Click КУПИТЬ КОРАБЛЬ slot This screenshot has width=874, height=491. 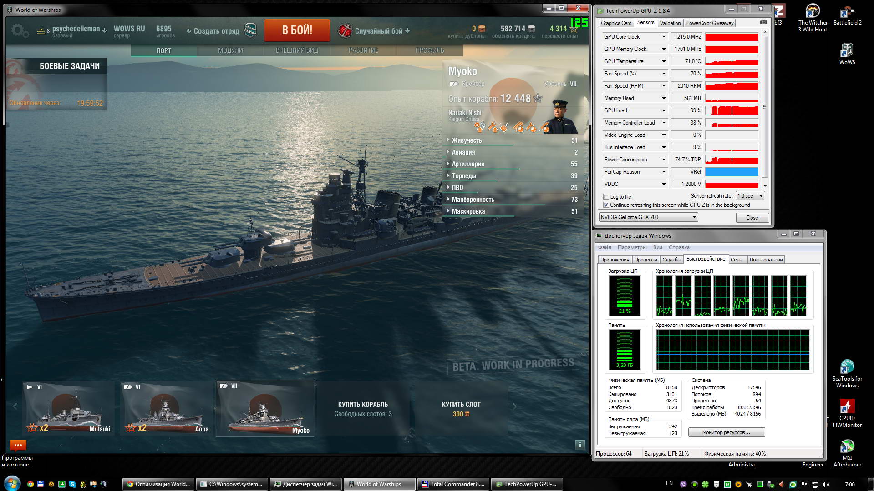363,408
